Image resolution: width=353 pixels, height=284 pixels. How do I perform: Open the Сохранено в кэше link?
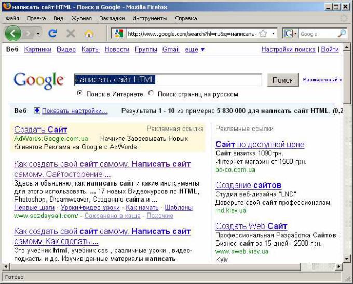112,216
